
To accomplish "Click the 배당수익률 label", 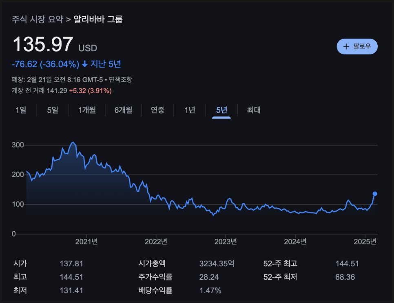I will tap(155, 290).
